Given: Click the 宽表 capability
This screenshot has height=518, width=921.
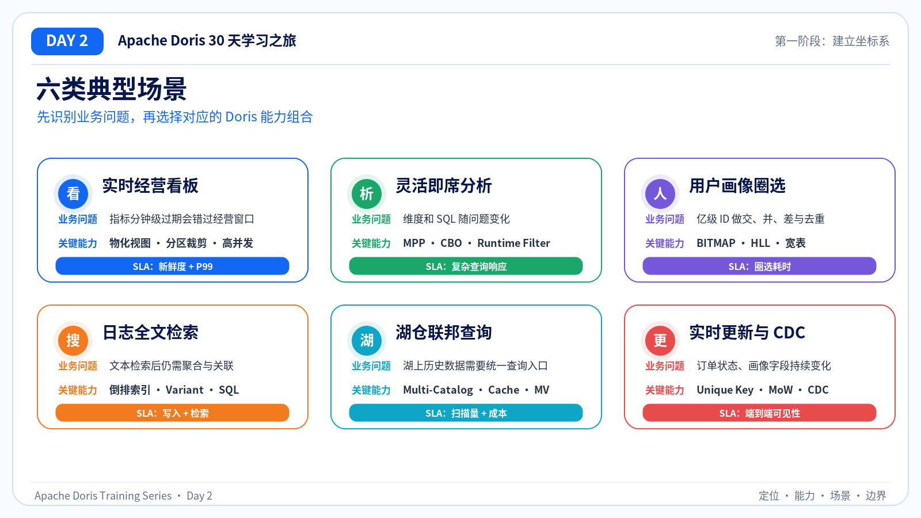Looking at the screenshot, I should [x=796, y=243].
